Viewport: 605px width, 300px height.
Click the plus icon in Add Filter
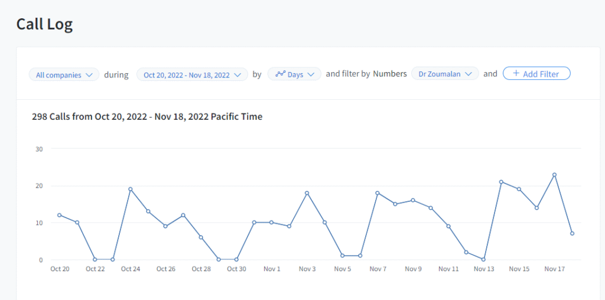(516, 74)
